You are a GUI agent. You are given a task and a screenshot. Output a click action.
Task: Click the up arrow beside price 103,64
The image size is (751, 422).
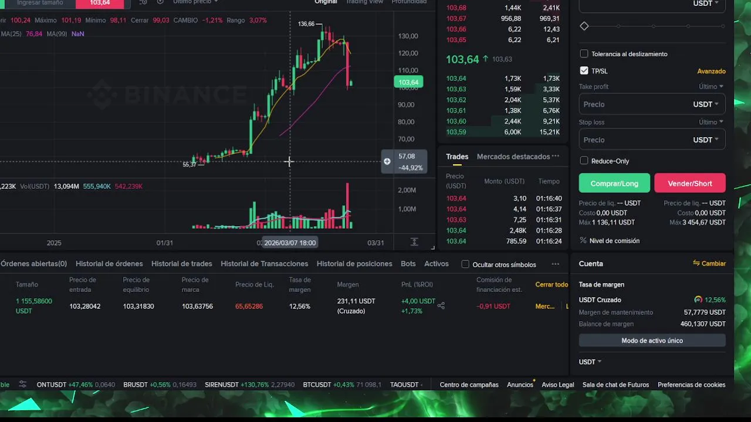(x=485, y=59)
